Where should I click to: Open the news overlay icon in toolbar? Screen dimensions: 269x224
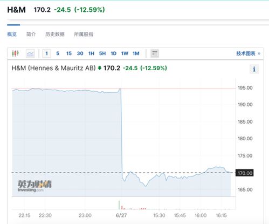[x=155, y=53]
